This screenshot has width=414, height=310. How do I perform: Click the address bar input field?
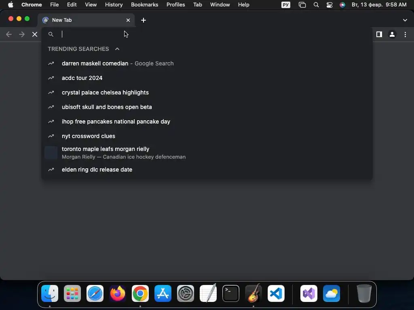(207, 34)
